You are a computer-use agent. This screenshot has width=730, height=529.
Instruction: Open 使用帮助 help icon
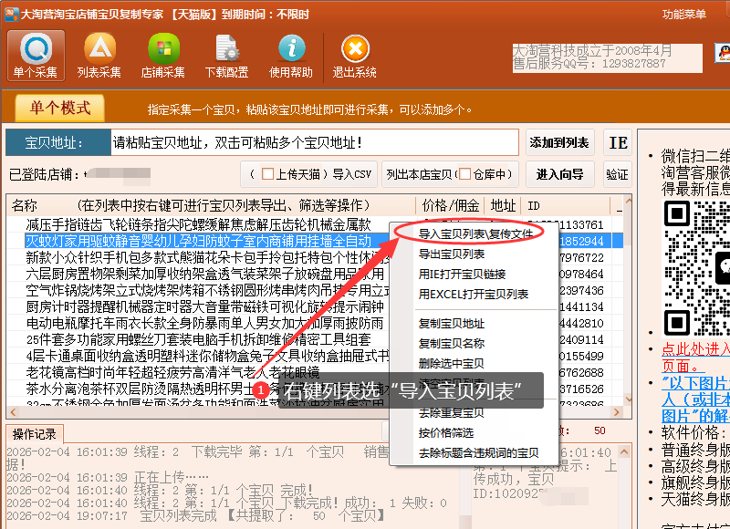[x=291, y=56]
